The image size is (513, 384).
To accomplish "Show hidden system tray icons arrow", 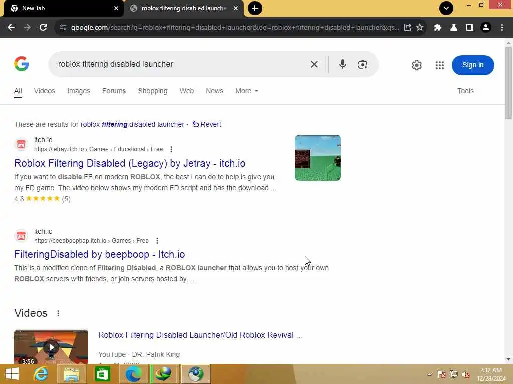I will pos(429,374).
